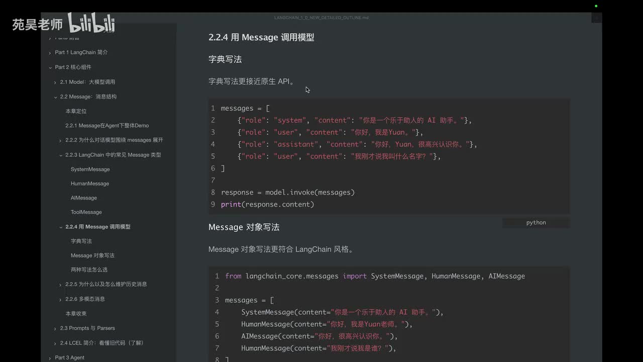Expand the 2.3 Prompts 与 Parsers chevron

click(x=55, y=328)
